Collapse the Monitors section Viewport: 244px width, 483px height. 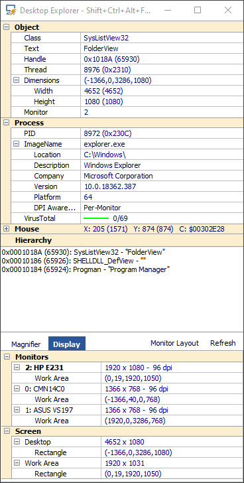tap(7, 357)
